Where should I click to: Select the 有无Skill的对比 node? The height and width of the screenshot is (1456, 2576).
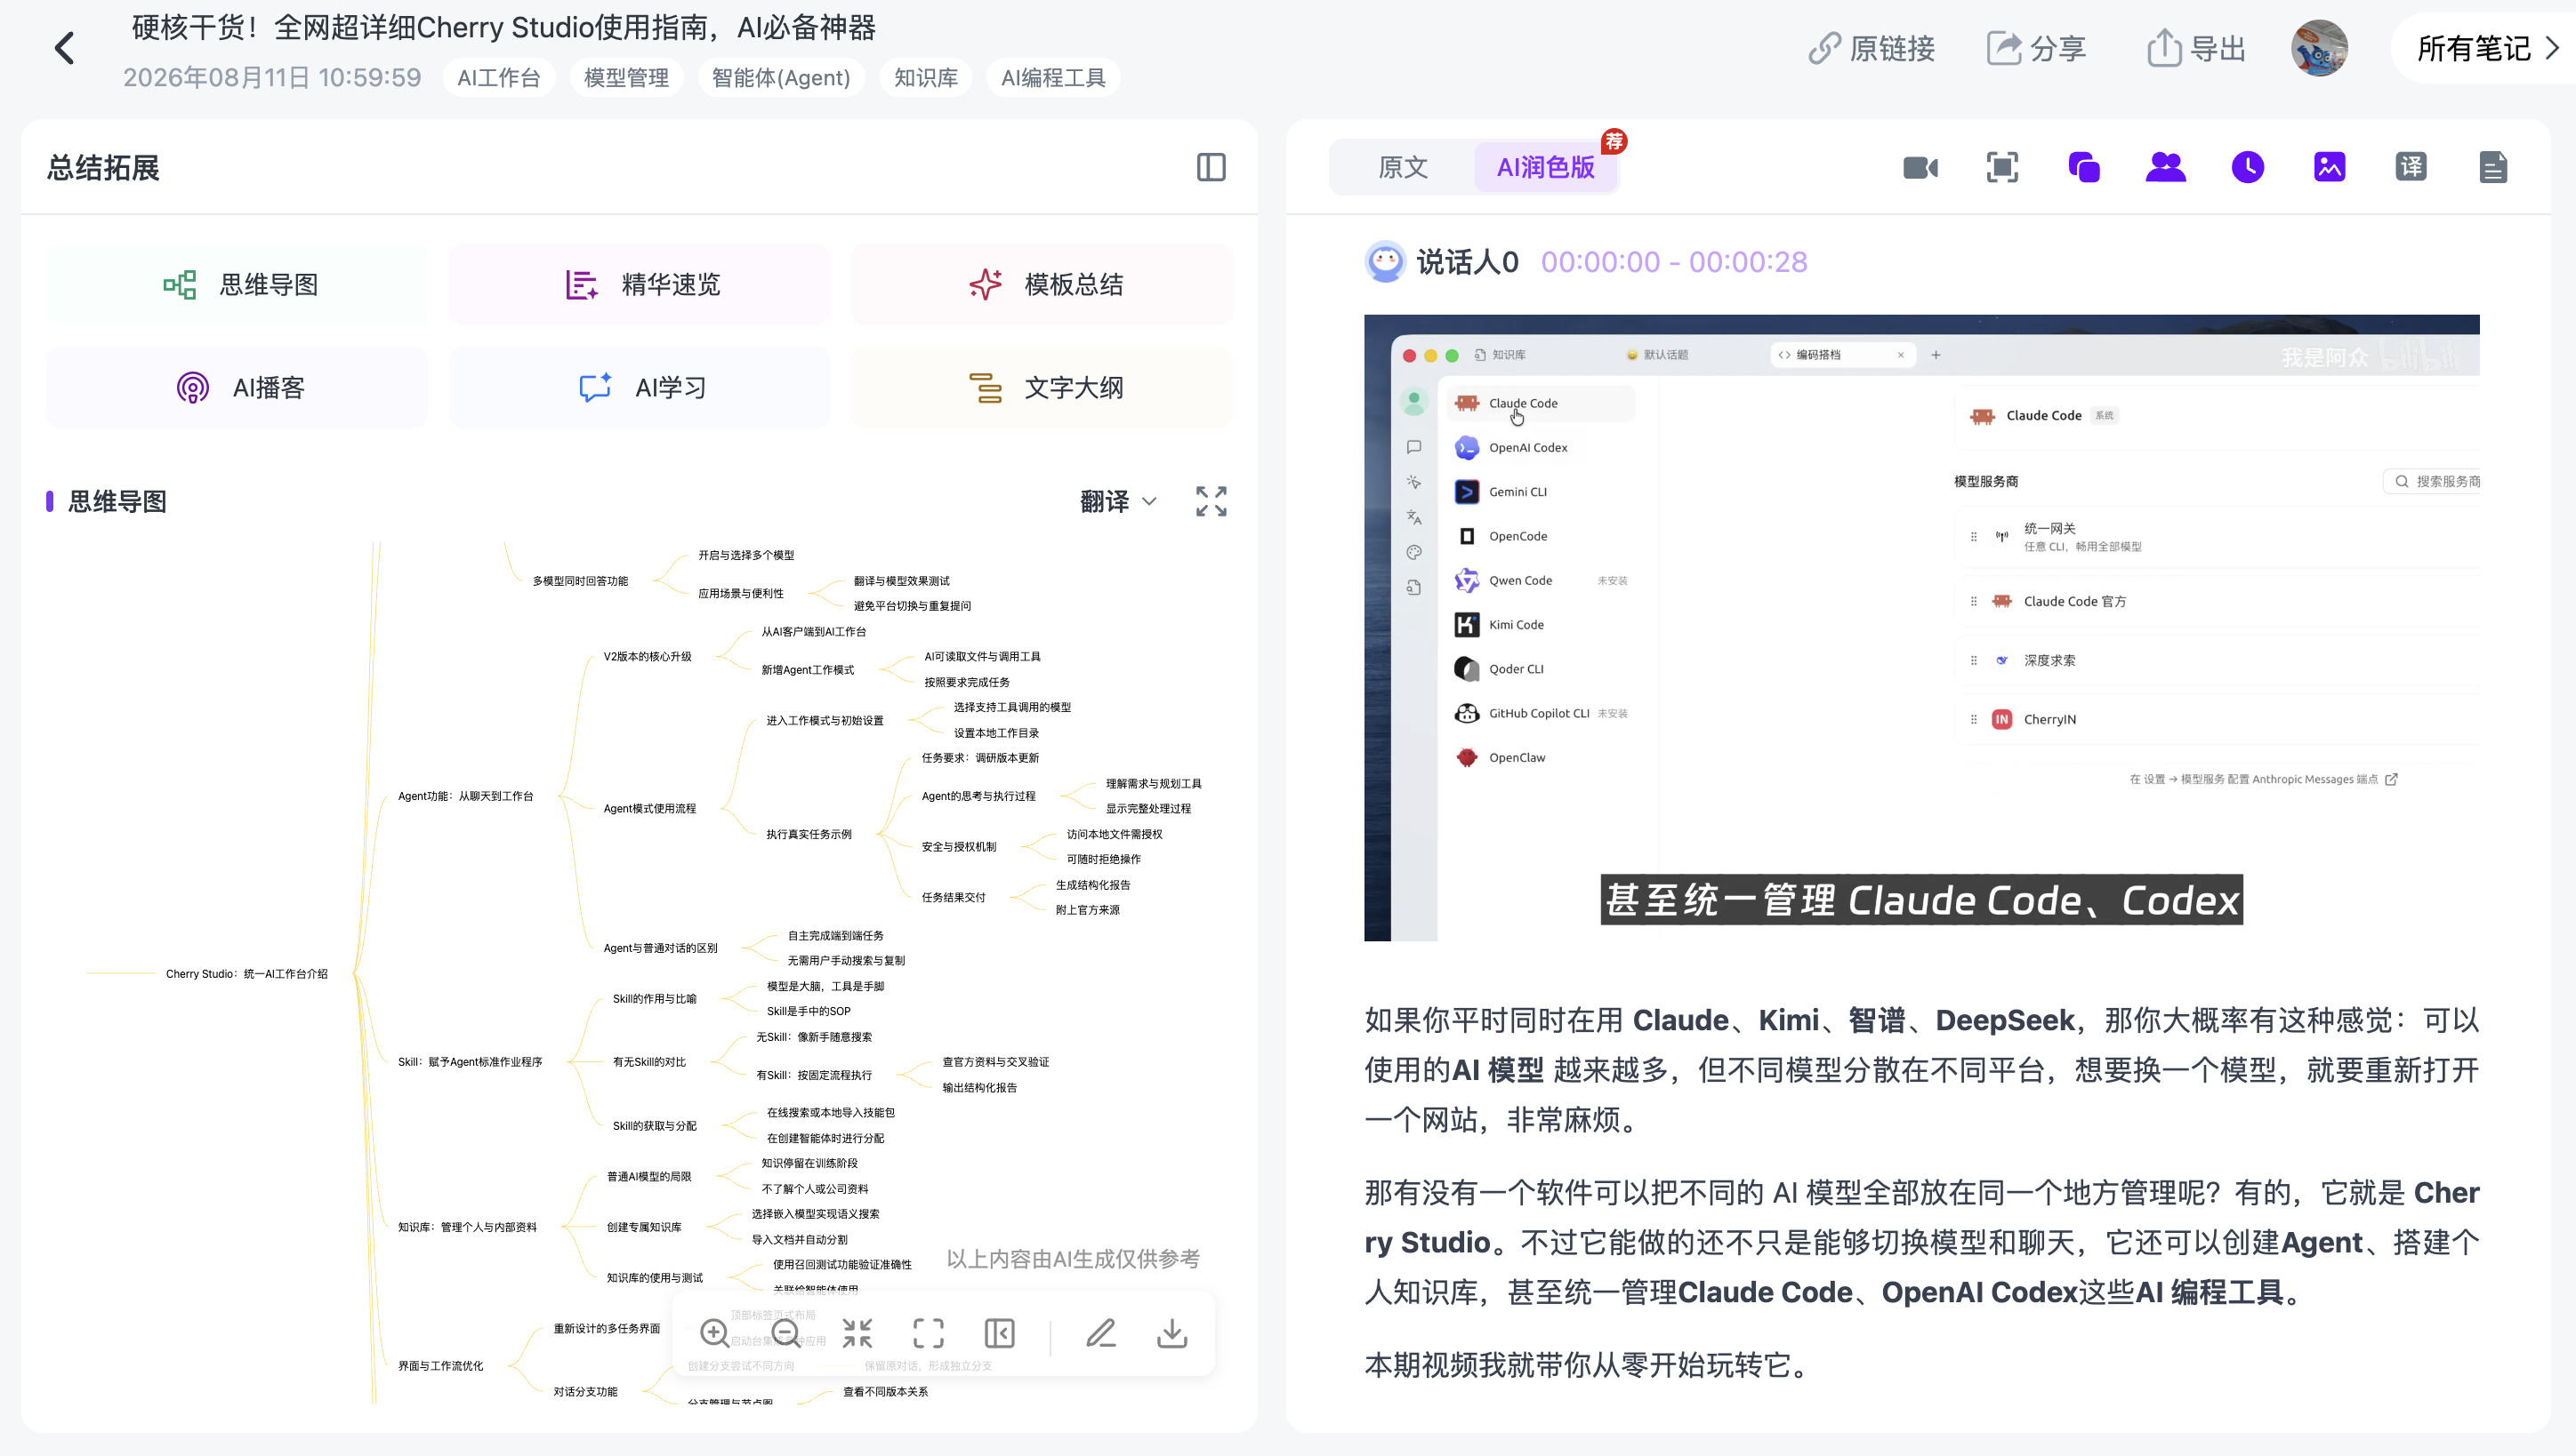click(x=649, y=1062)
